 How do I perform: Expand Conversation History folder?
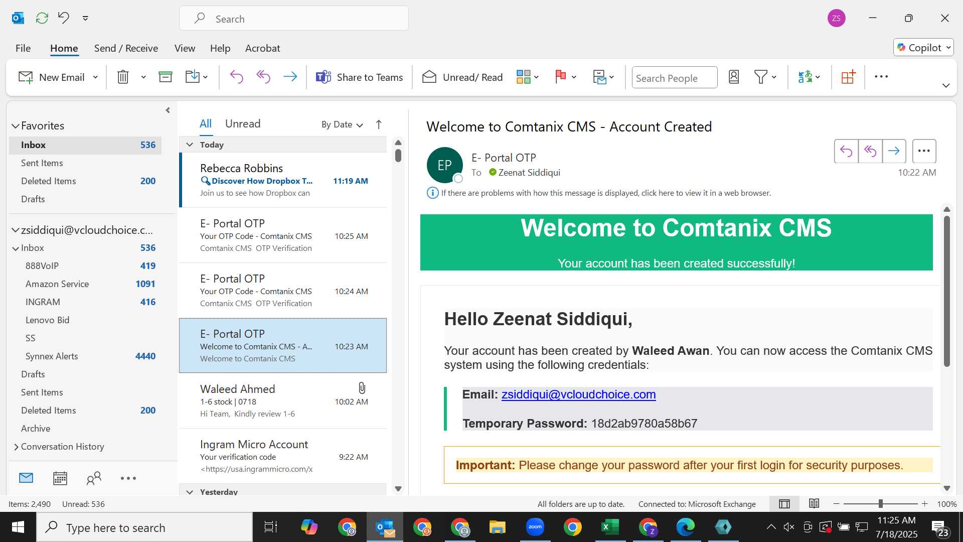click(x=16, y=447)
